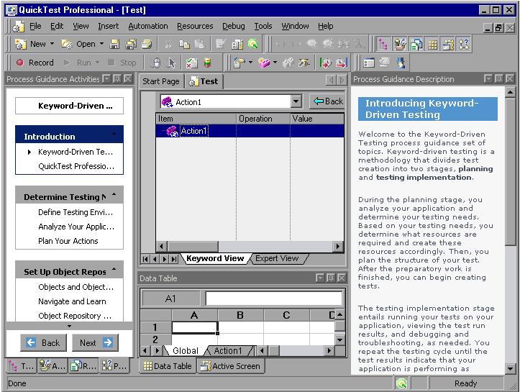
Task: Click Next in Process Guidance Activities
Action: pos(96,342)
